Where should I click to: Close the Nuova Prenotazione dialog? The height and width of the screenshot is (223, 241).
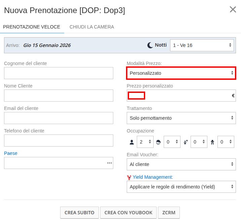pos(233,10)
